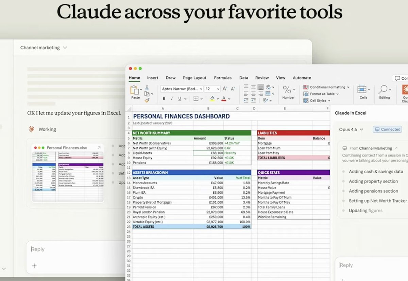
Task: Click the plus icon below chat Reply box
Action: (34, 266)
